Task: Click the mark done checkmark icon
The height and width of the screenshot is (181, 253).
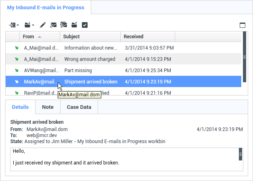Action: point(85,25)
